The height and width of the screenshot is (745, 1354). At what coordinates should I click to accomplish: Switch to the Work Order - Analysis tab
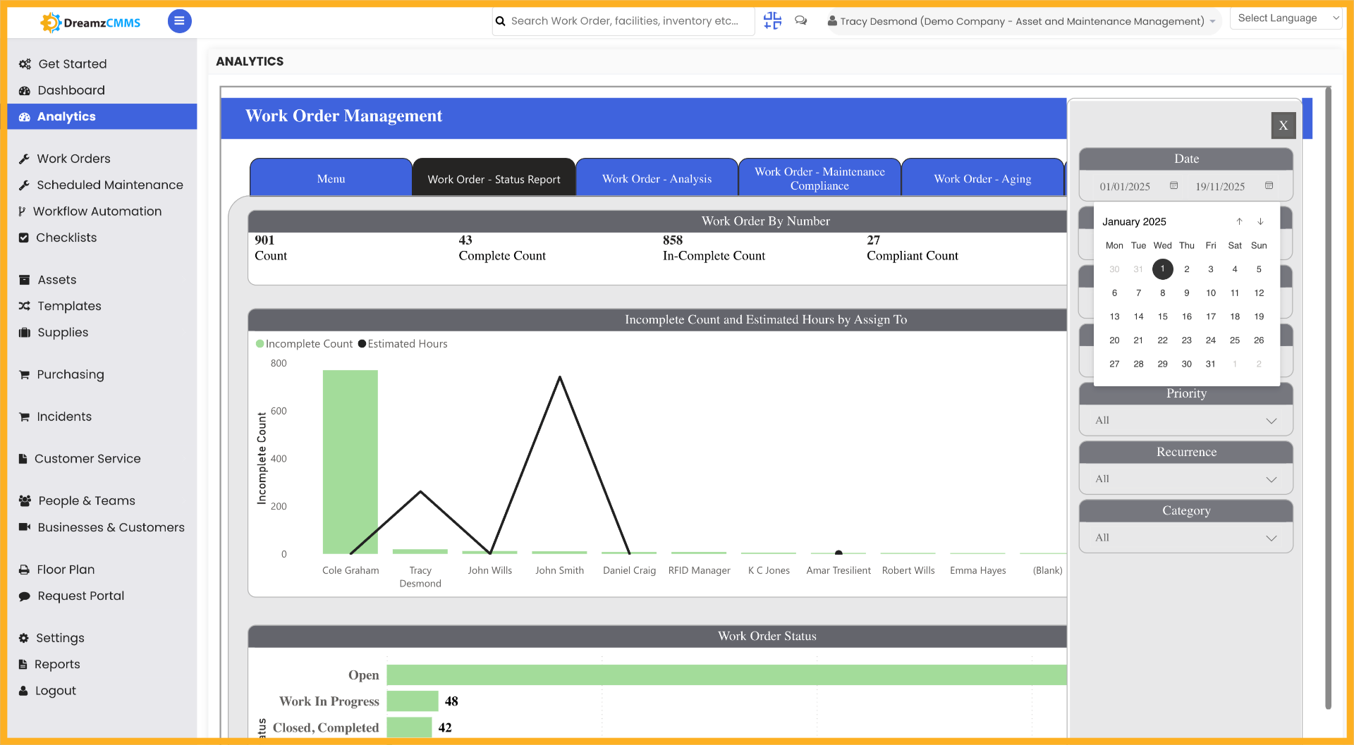657,178
